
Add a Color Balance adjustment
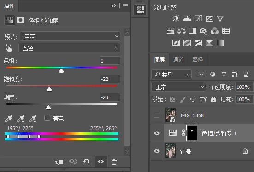182,30
